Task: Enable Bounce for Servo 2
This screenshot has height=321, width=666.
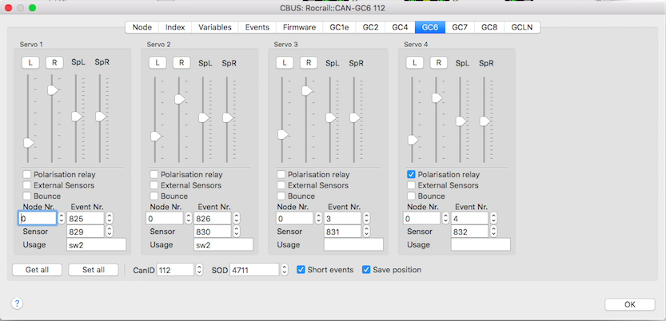Action: [x=154, y=196]
